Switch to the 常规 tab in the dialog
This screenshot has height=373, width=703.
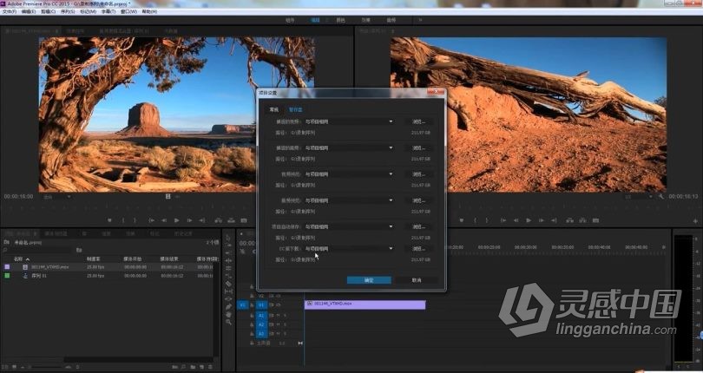coord(273,109)
